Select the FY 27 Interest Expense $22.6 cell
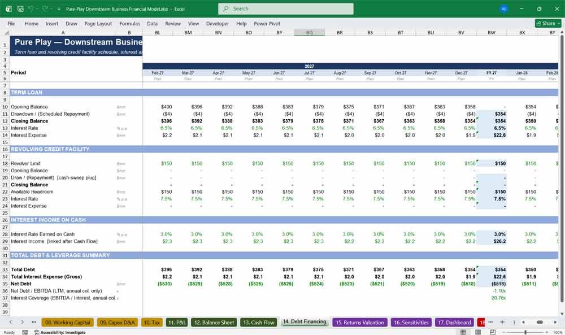Viewport: 565px width, 335px height. pos(492,135)
